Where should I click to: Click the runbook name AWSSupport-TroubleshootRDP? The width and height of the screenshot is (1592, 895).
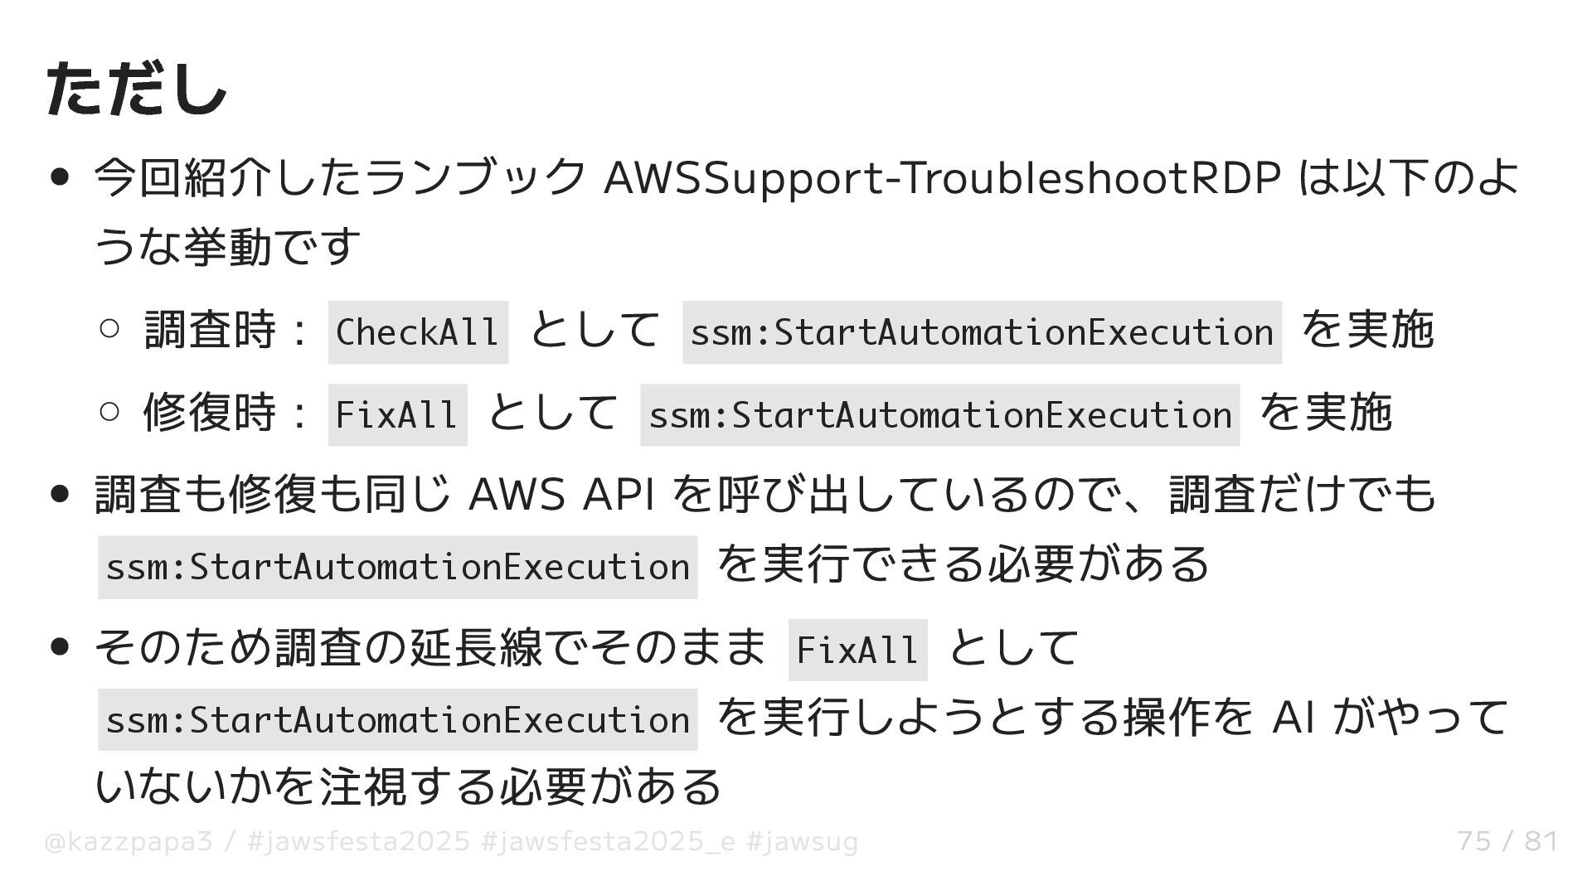[942, 177]
